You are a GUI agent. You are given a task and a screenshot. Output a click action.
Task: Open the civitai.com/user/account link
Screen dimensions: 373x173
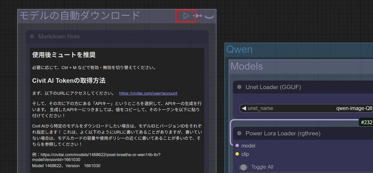tap(148, 93)
